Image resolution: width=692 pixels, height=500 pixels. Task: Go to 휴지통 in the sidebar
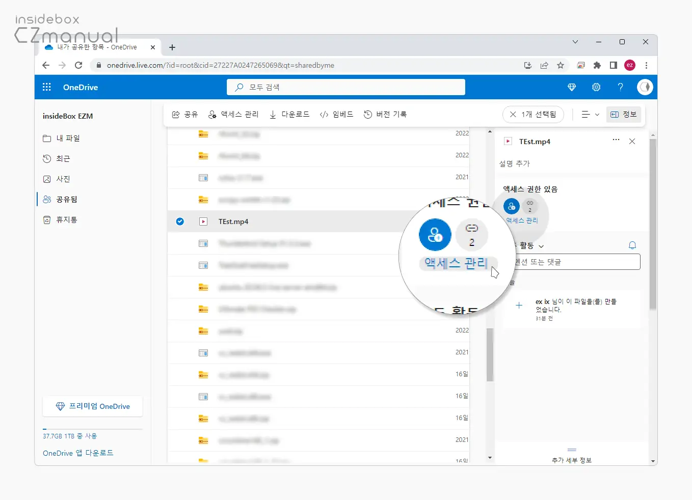click(66, 219)
